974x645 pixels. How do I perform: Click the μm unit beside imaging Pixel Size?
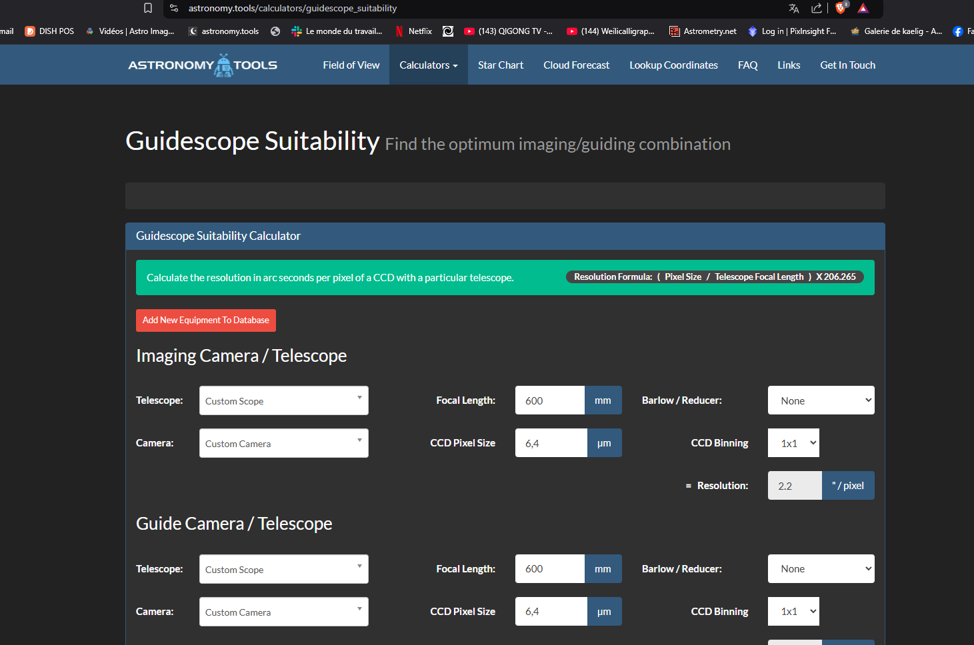pyautogui.click(x=605, y=443)
